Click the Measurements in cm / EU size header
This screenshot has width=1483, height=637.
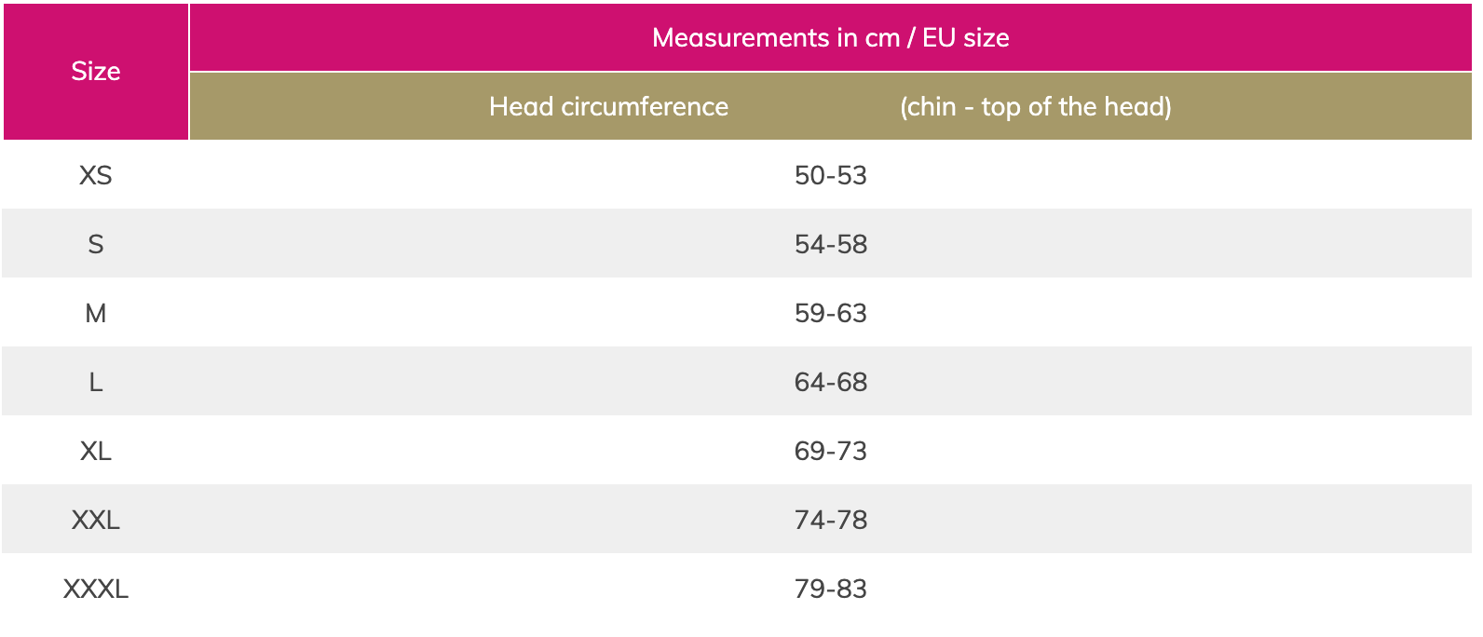(831, 37)
